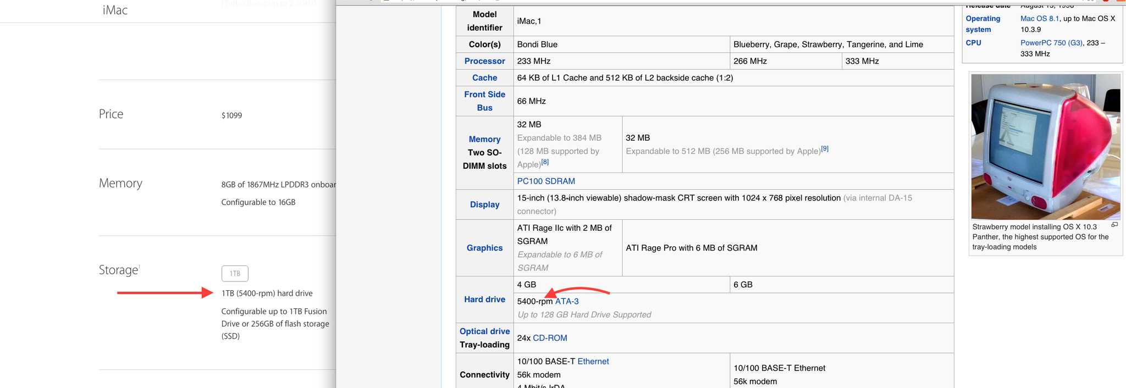Follow the ATA-3 link
The width and height of the screenshot is (1126, 388).
click(x=567, y=301)
